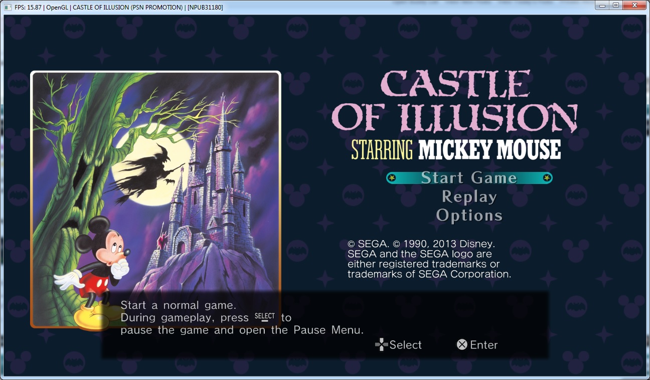Click the SELECT button icon in the hint text
This screenshot has width=650, height=380.
[265, 317]
